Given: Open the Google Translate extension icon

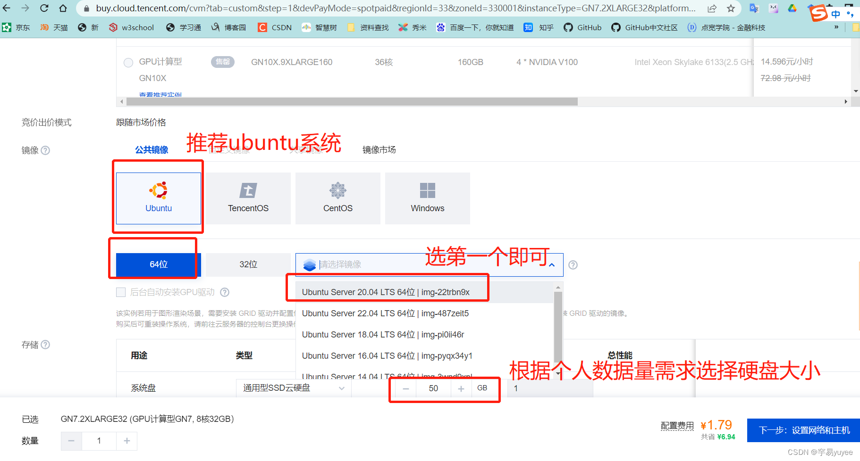Looking at the screenshot, I should (x=754, y=8).
